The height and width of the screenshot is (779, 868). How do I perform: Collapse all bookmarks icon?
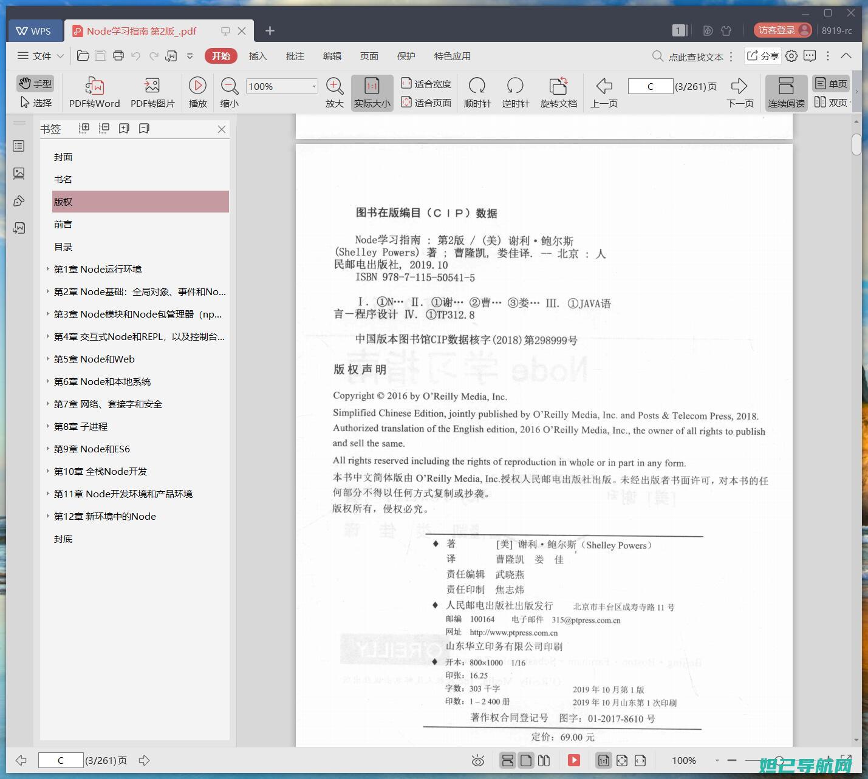(x=104, y=128)
